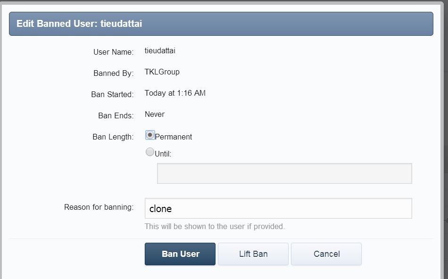Image resolution: width=448 pixels, height=279 pixels.
Task: Click the Lift Ban button
Action: [x=253, y=254]
